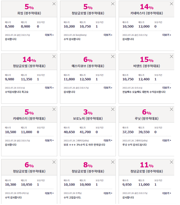Show more on the 보로노이 card
The height and width of the screenshot is (205, 180).
108,140
